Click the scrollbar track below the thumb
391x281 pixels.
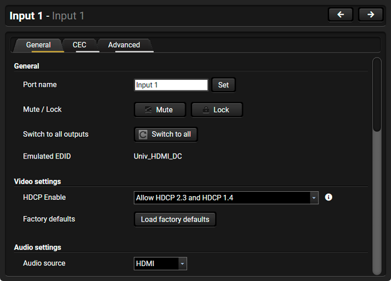[376, 200]
